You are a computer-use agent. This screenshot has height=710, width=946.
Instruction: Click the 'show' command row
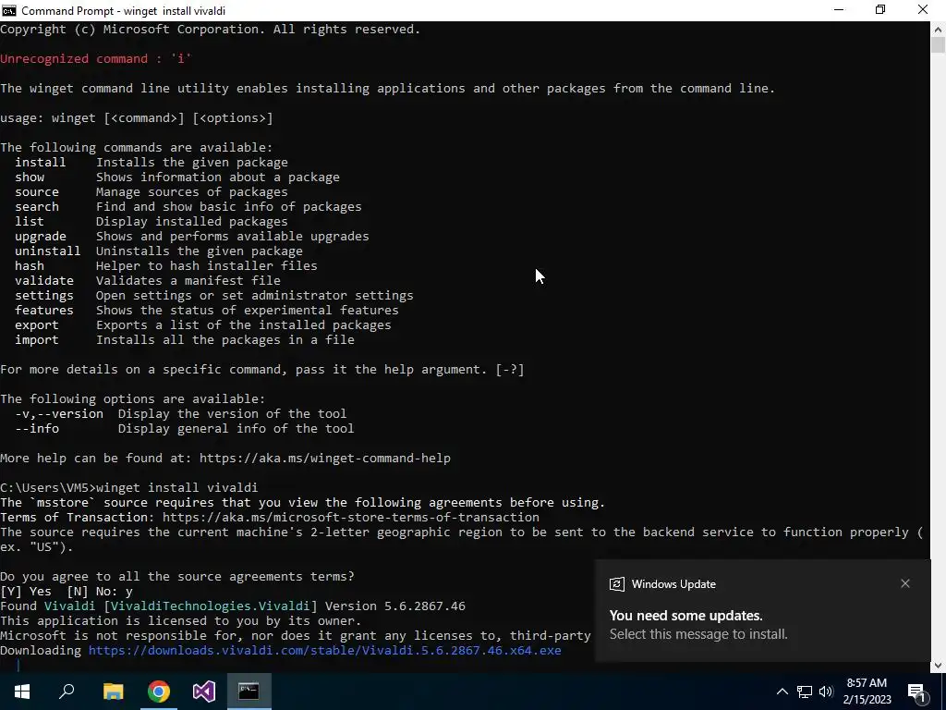tap(177, 177)
